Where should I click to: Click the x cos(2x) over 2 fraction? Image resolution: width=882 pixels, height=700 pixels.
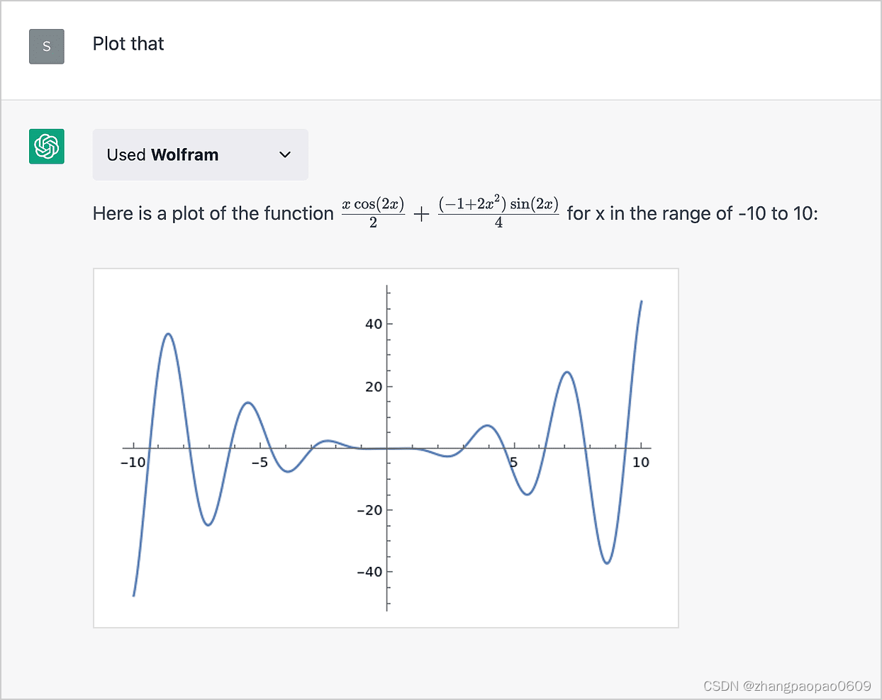[x=373, y=213]
